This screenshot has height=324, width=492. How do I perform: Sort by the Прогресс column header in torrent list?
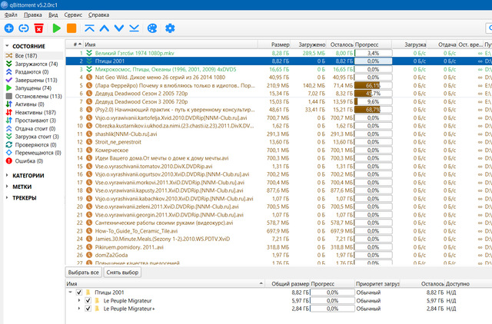point(373,45)
